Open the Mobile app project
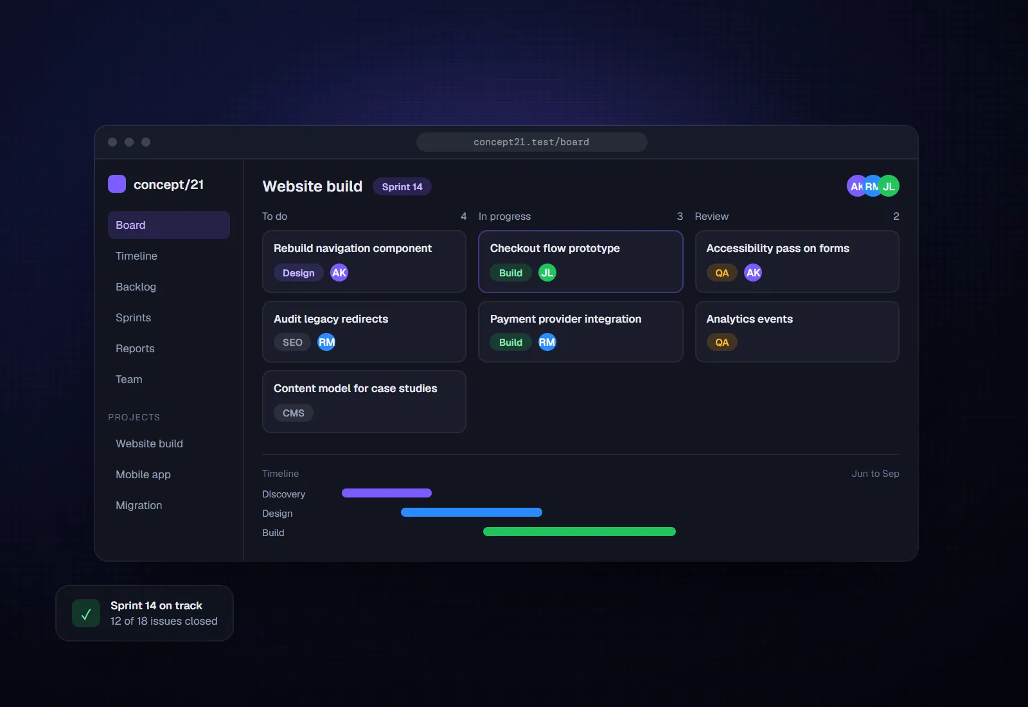This screenshot has height=707, width=1028. point(169,474)
